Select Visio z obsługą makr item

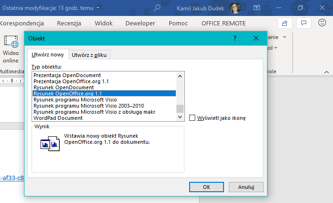pyautogui.click(x=104, y=112)
